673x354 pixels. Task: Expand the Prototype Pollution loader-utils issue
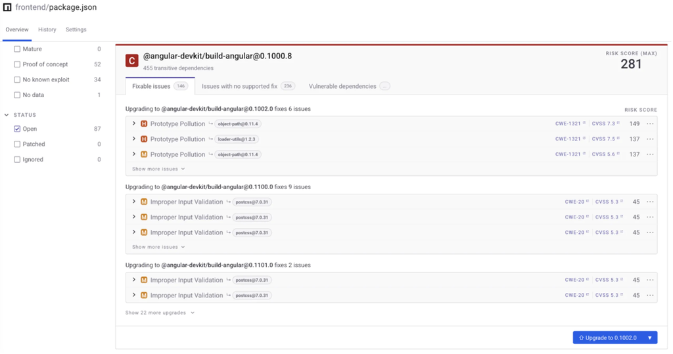134,139
